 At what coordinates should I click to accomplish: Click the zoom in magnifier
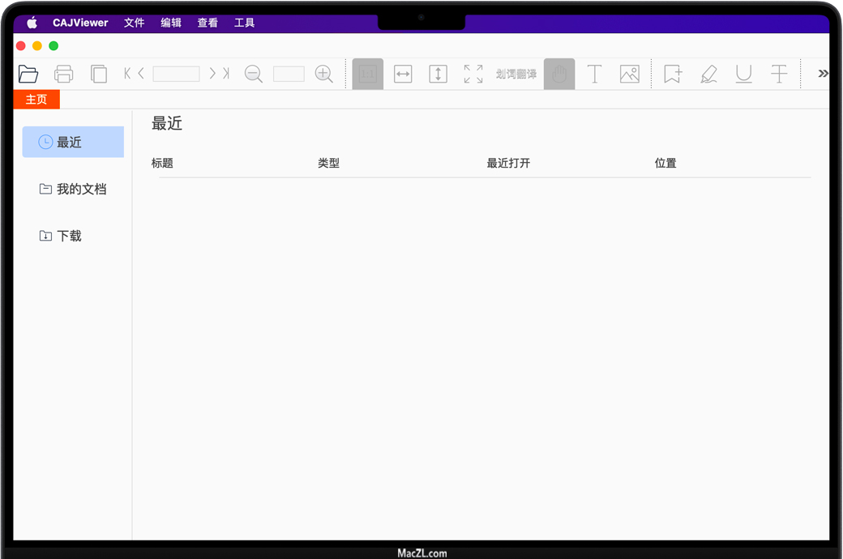tap(323, 74)
